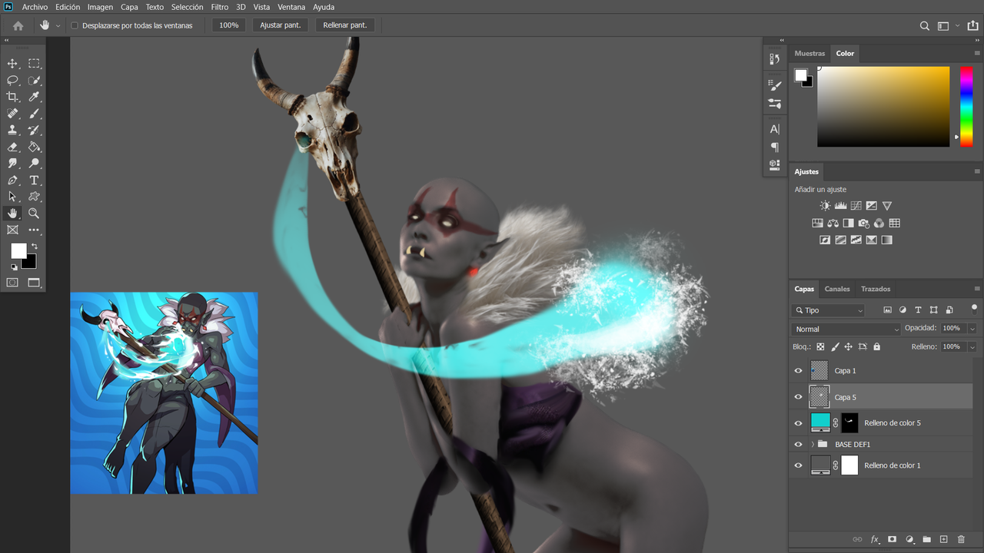Create a new layer
Viewport: 984px width, 553px height.
944,539
